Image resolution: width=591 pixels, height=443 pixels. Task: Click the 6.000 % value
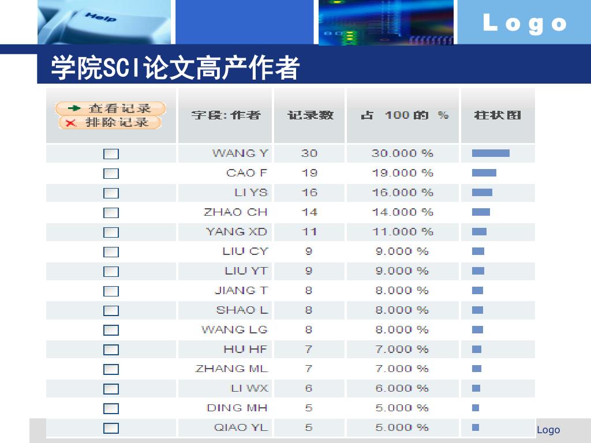[x=402, y=388]
